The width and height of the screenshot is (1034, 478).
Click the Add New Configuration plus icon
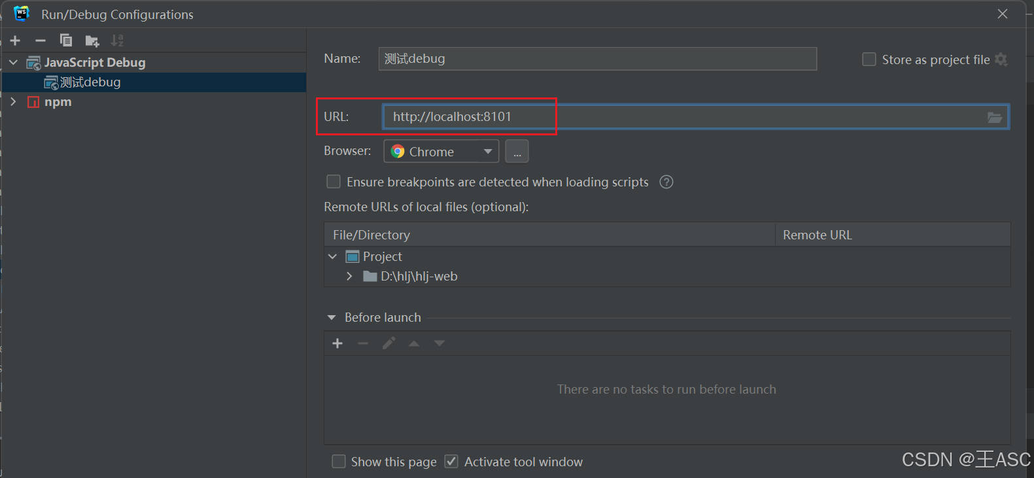tap(15, 41)
